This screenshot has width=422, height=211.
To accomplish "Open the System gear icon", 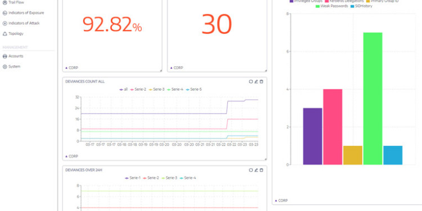I will (5, 67).
